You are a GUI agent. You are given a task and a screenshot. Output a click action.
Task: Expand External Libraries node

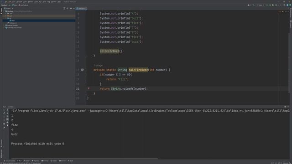[4, 26]
